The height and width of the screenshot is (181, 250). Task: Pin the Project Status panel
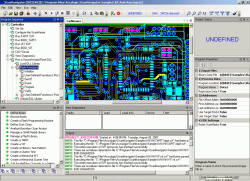244,19
